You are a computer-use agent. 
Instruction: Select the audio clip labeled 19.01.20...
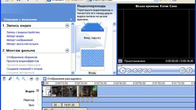click(x=71, y=105)
